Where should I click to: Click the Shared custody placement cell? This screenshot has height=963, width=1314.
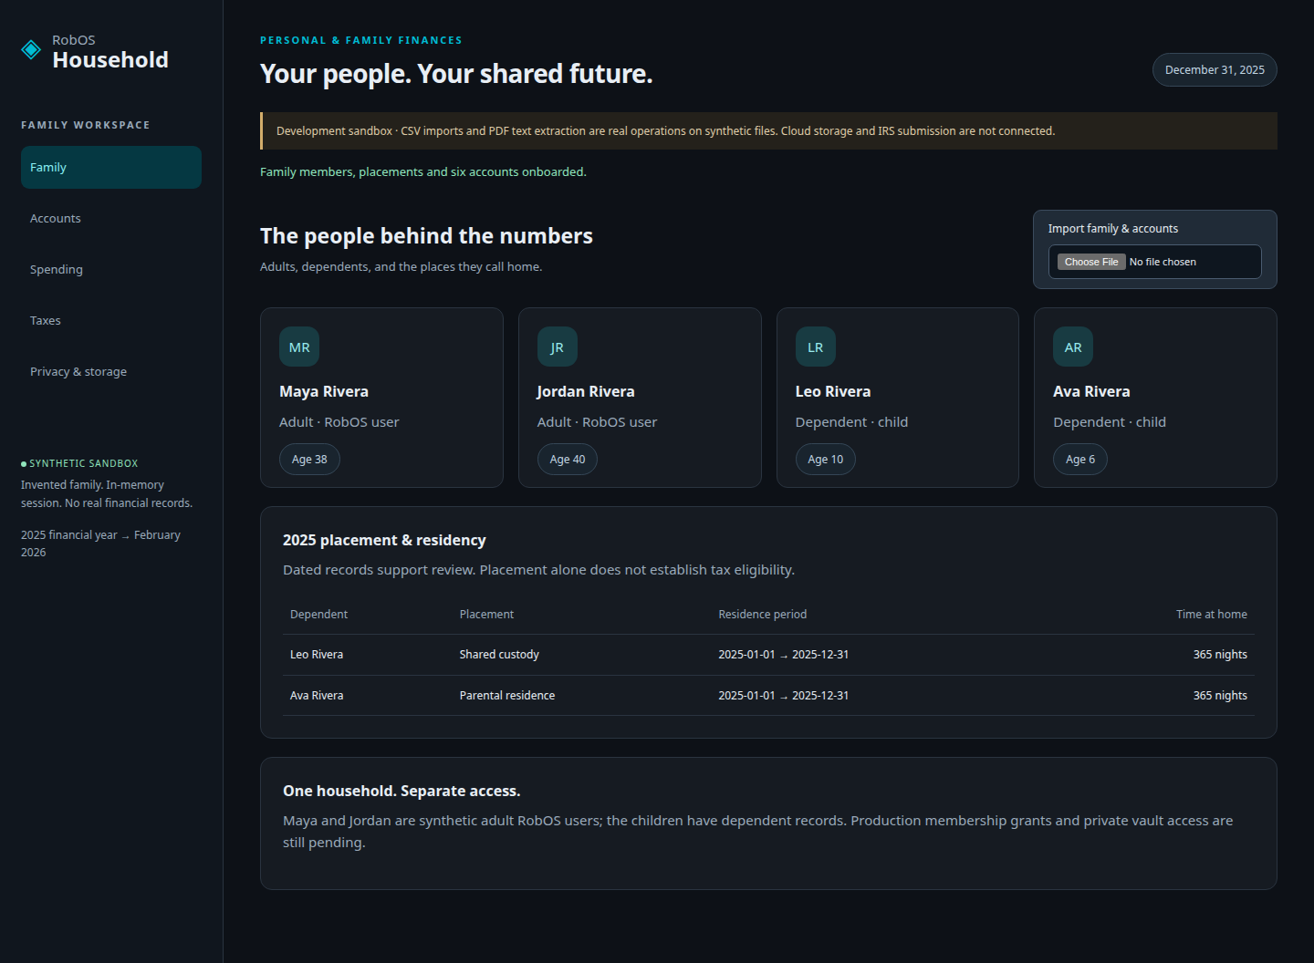point(499,655)
